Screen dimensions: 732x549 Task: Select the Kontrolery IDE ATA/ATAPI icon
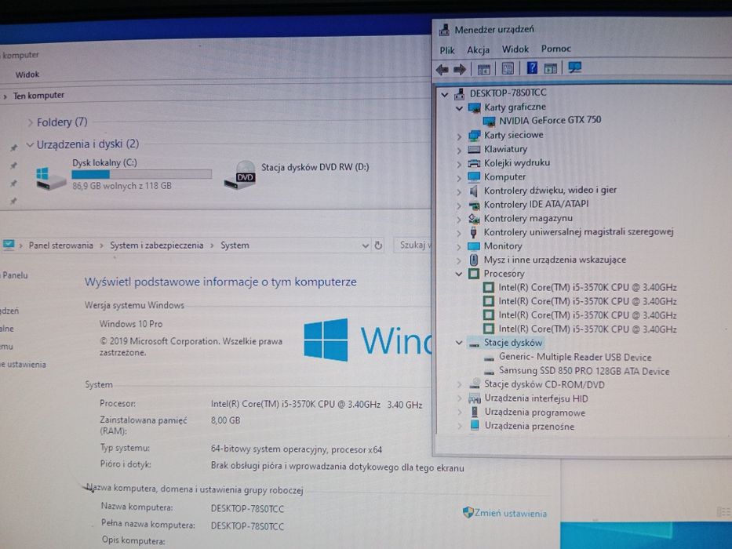[x=474, y=205]
